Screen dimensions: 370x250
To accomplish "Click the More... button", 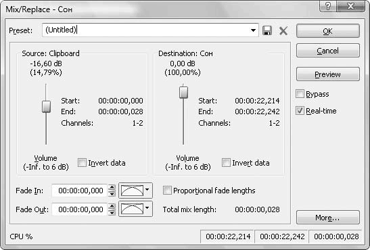I will pyautogui.click(x=328, y=218).
